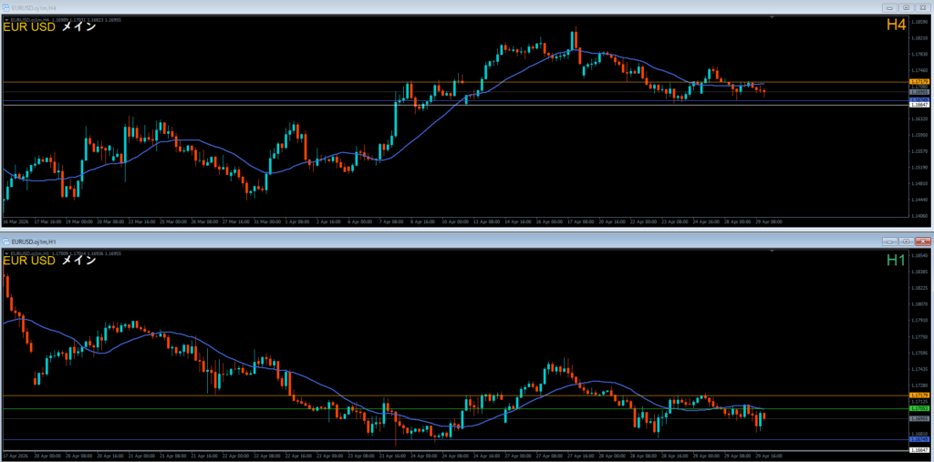Maximize the H4 chart window
The width and height of the screenshot is (934, 462).
907,6
